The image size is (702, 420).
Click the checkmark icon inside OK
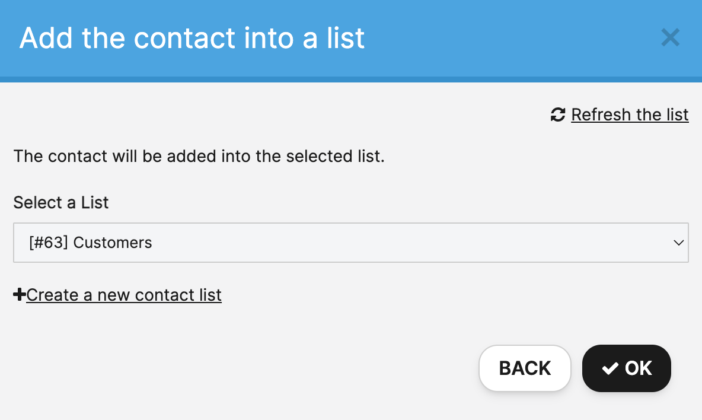[x=610, y=368]
